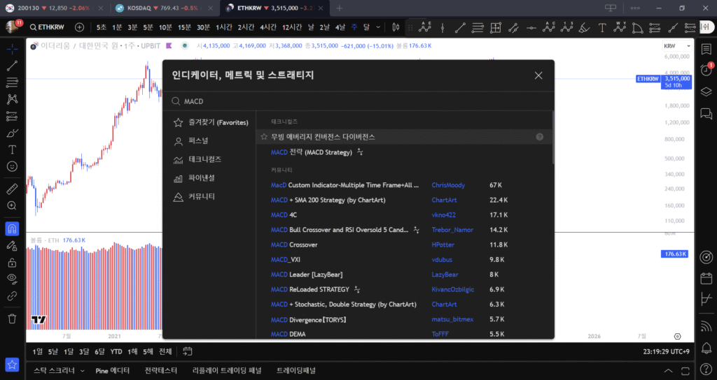The height and width of the screenshot is (380, 717).
Task: Open 즐겨찾기 (Favorites) category
Action: pos(211,122)
